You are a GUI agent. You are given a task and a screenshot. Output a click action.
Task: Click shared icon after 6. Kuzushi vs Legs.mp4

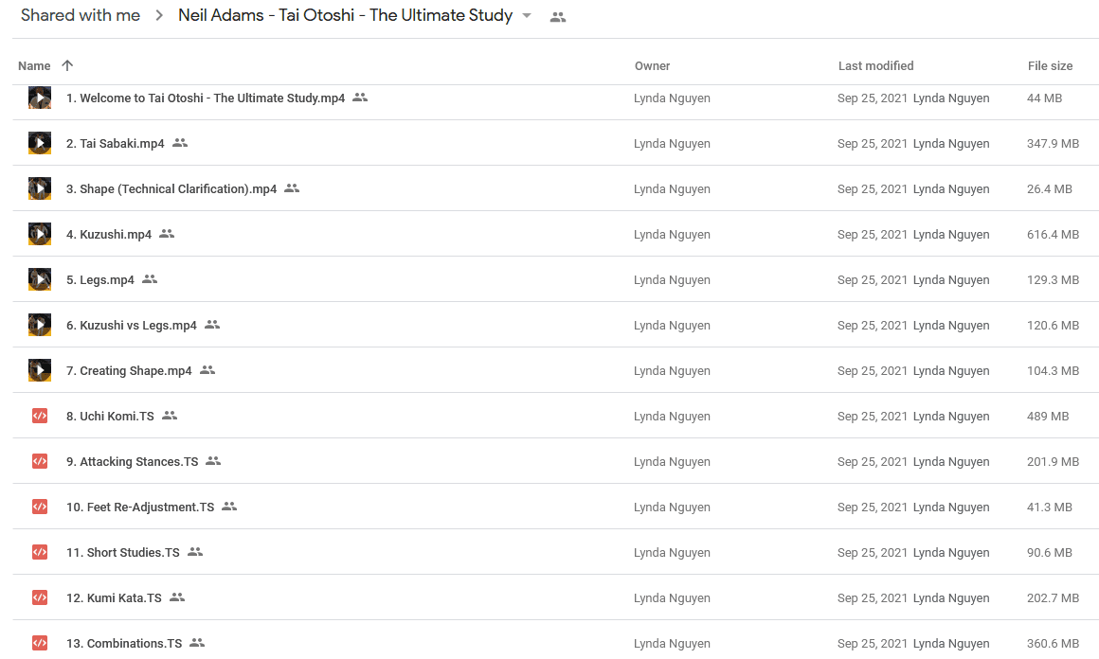[x=212, y=324]
